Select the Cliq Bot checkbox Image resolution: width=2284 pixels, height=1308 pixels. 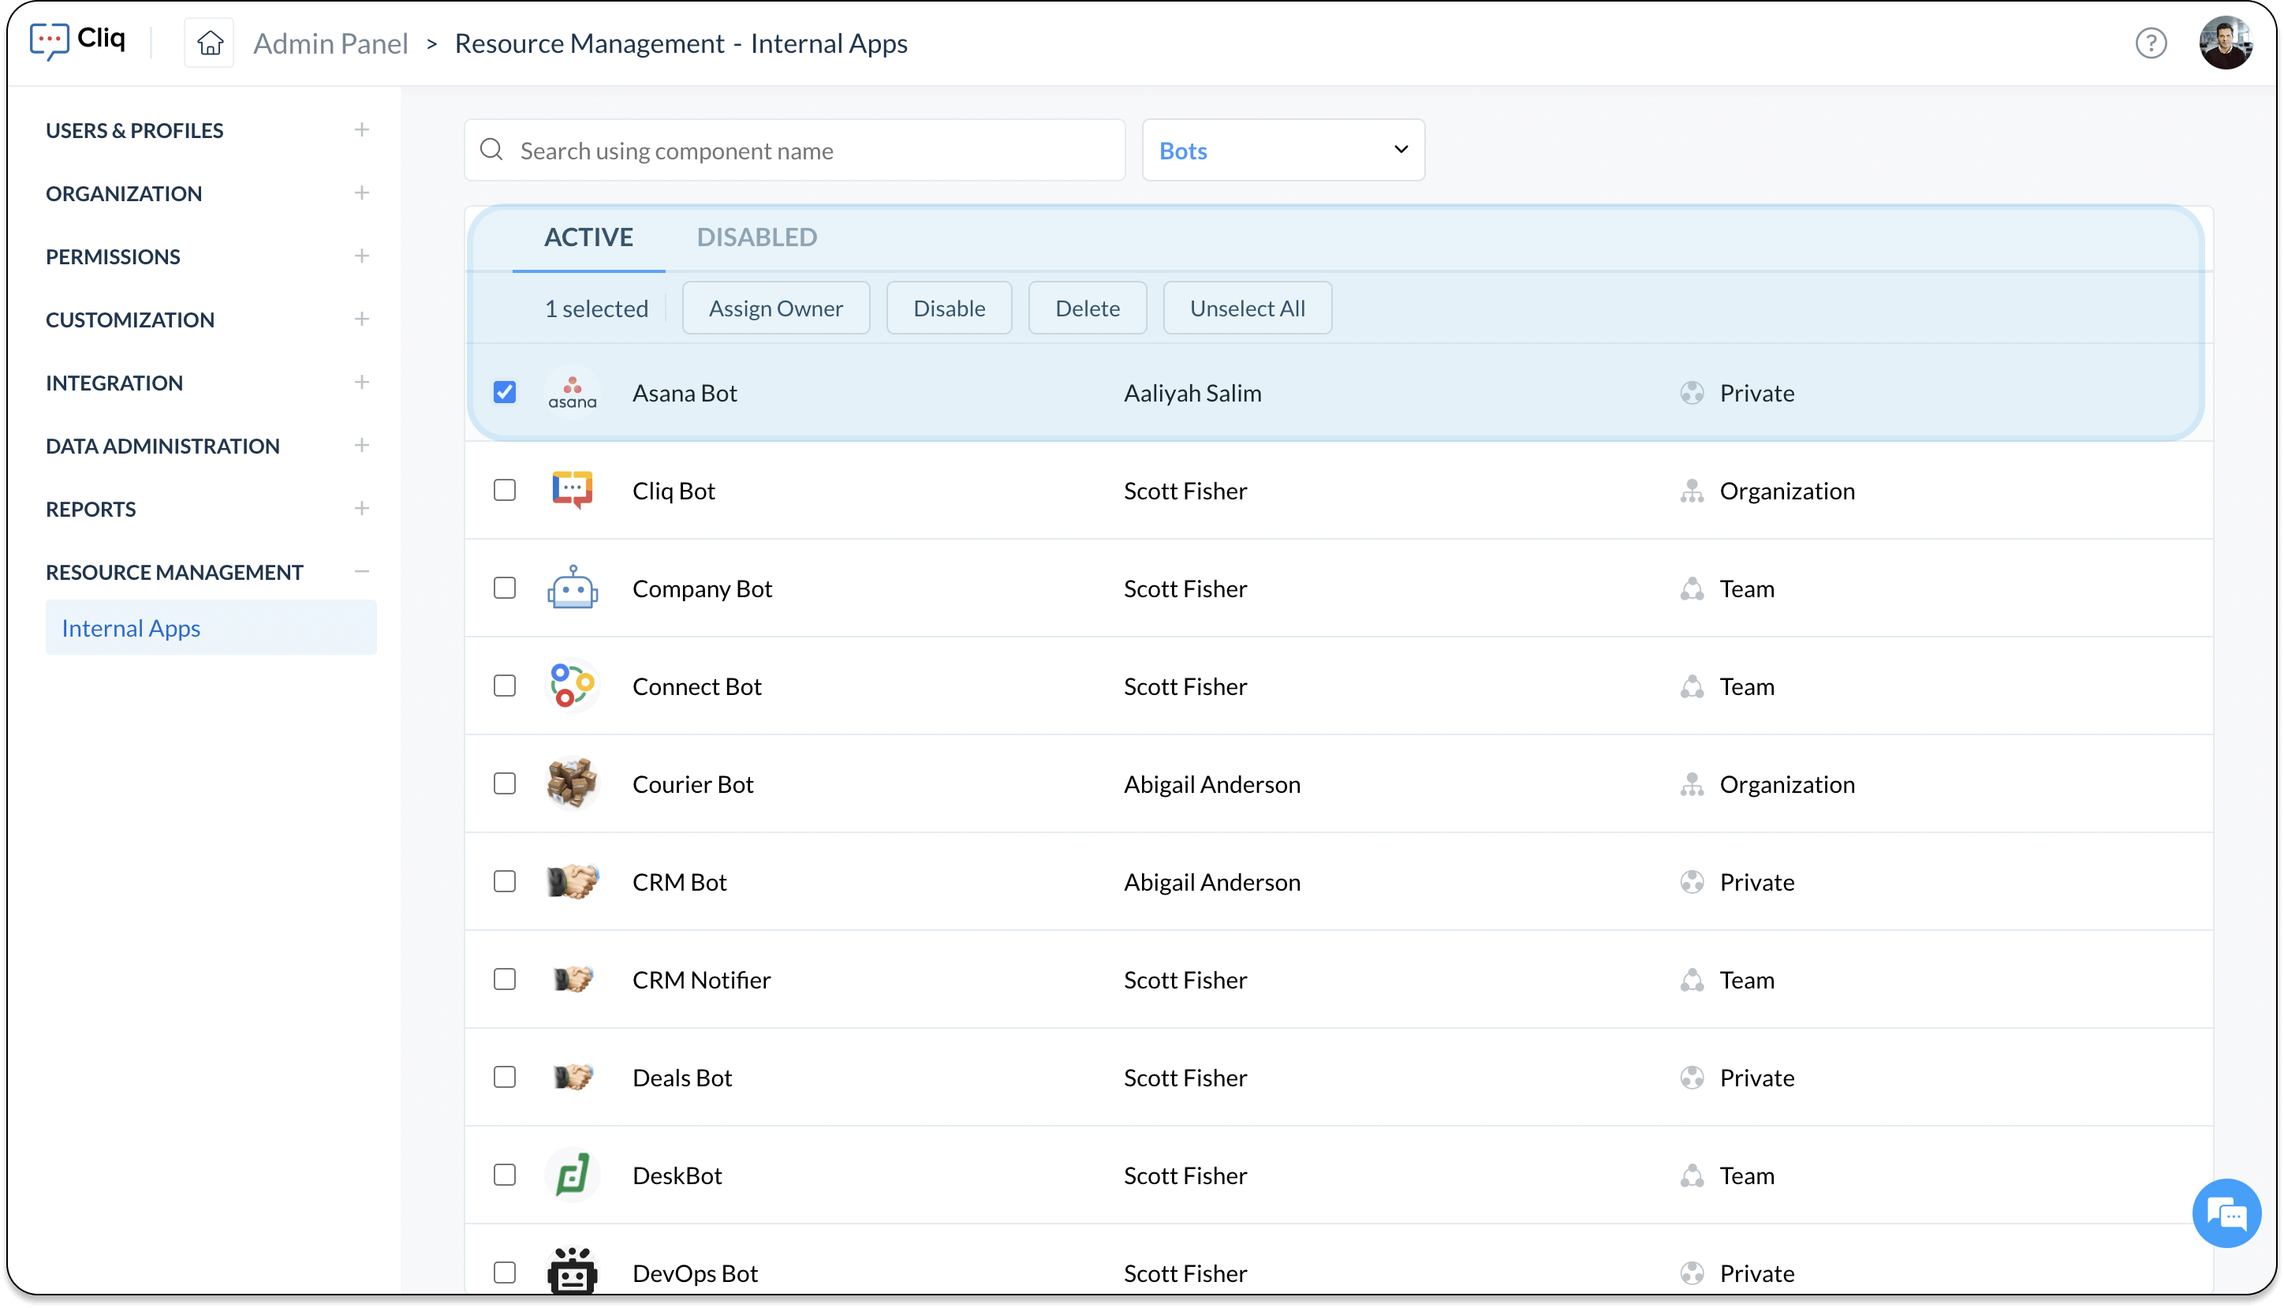(505, 491)
